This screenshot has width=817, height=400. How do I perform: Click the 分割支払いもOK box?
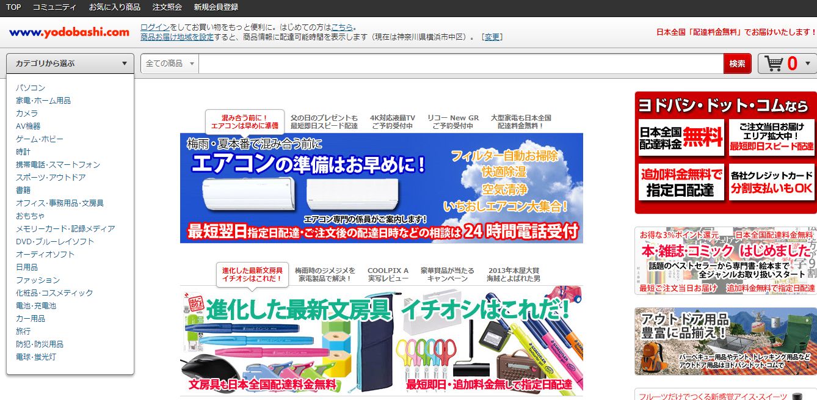coord(772,182)
